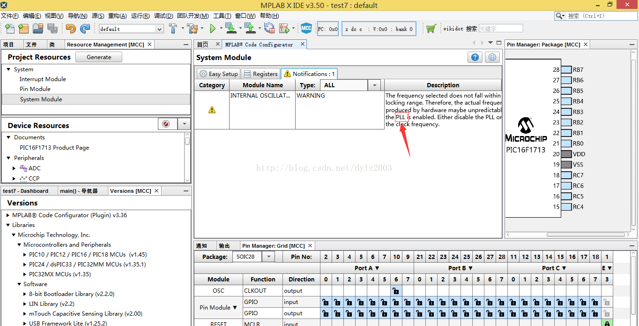Click the Module Name column header
This screenshot has height=326, width=639.
click(x=262, y=85)
